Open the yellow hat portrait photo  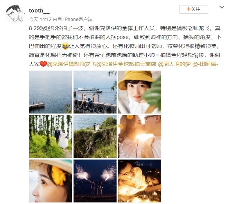(140, 92)
